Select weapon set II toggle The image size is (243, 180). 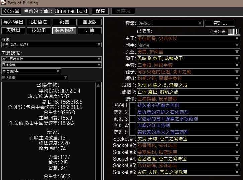237,32
